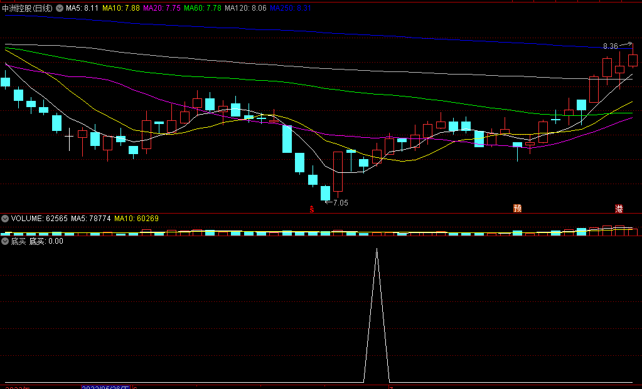Image resolution: width=642 pixels, height=389 pixels.
Task: Click the 8.36 high price label
Action: point(611,46)
